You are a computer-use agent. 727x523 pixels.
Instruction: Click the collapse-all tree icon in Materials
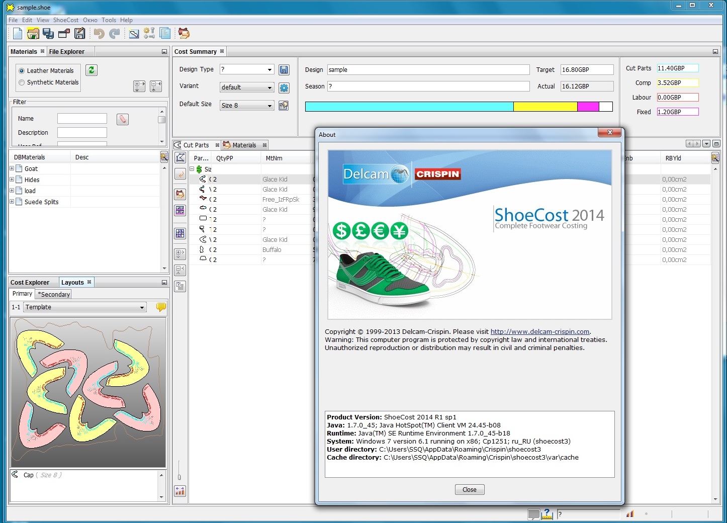156,86
